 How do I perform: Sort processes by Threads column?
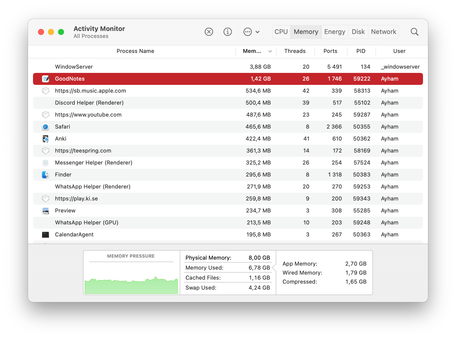[295, 51]
